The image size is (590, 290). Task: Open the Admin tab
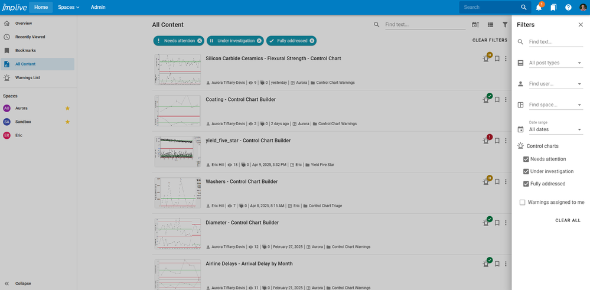tap(98, 7)
